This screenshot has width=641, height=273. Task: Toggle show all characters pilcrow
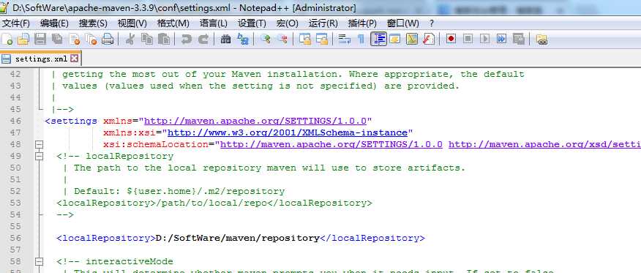(361, 40)
